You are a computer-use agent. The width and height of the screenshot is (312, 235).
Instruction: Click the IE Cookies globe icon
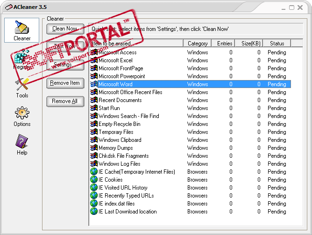tap(94, 180)
